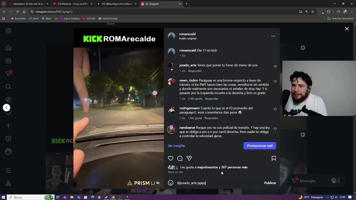Open the comment bubble icon below the reel
Image resolution: width=356 pixels, height=200 pixels.
pyautogui.click(x=180, y=158)
